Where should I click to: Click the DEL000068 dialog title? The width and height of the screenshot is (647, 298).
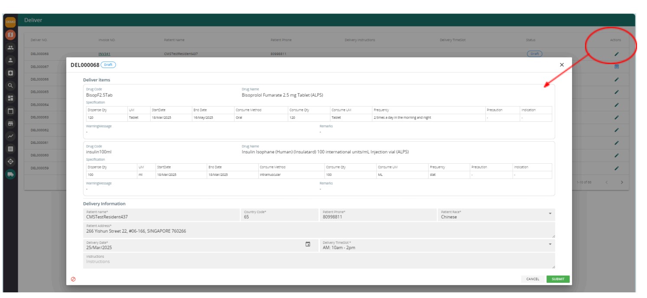tap(85, 65)
